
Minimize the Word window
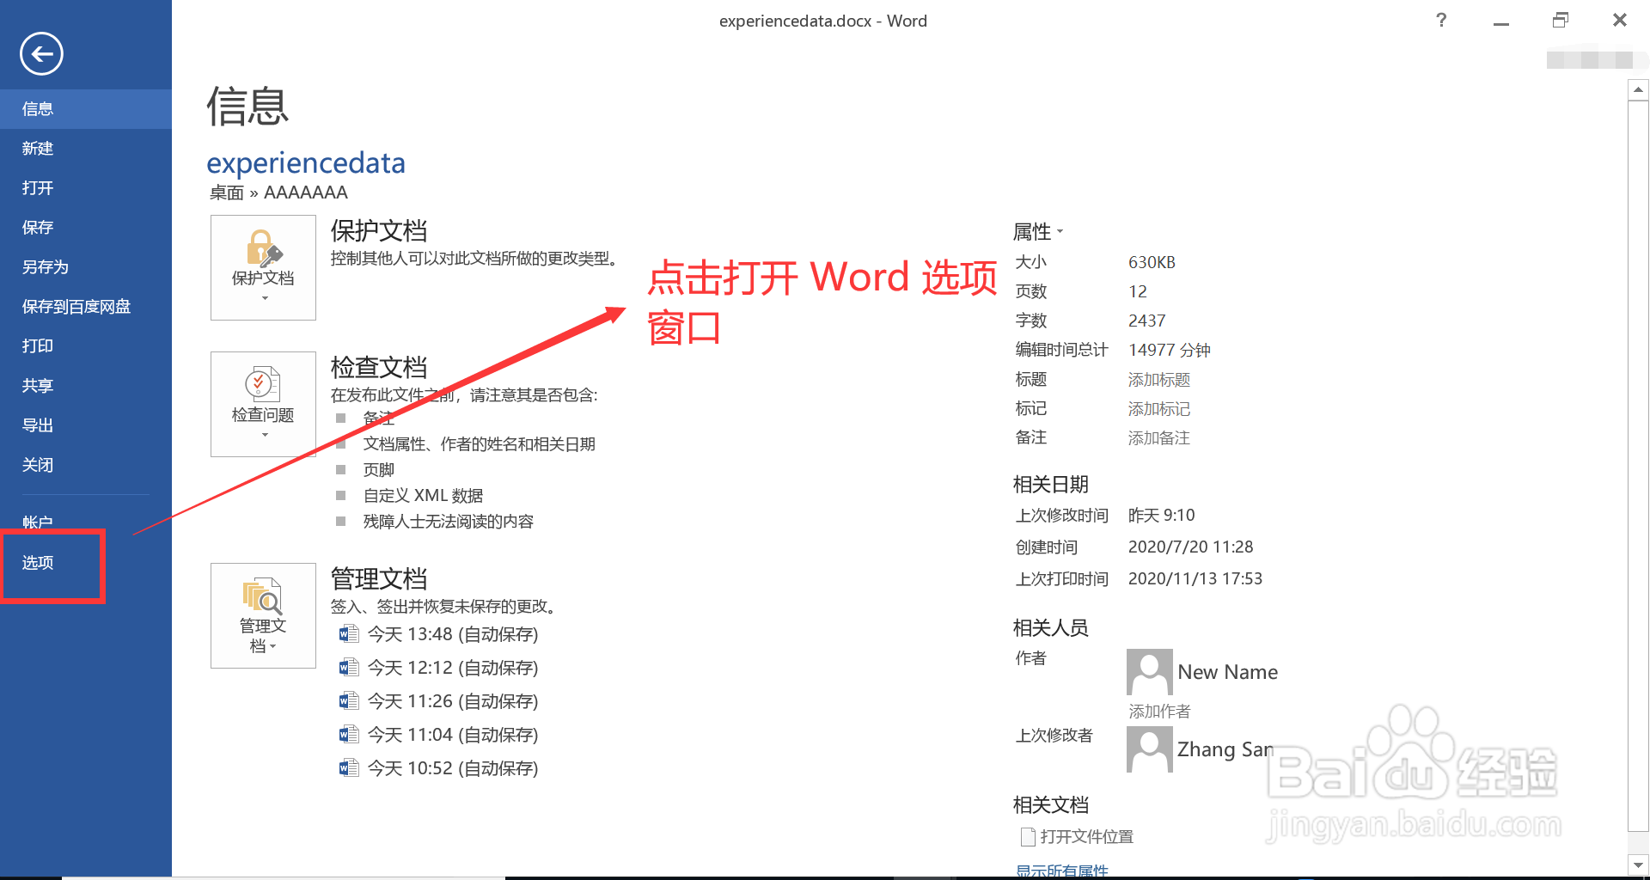click(x=1501, y=21)
